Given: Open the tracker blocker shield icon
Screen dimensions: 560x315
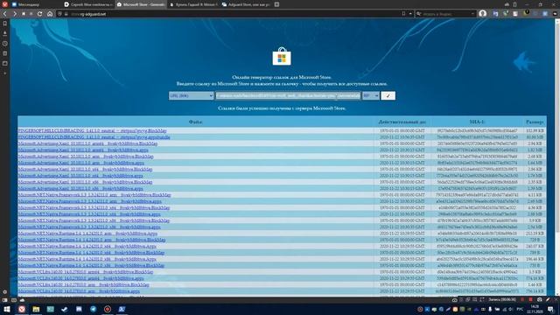Looking at the screenshot, I should 59,14.
